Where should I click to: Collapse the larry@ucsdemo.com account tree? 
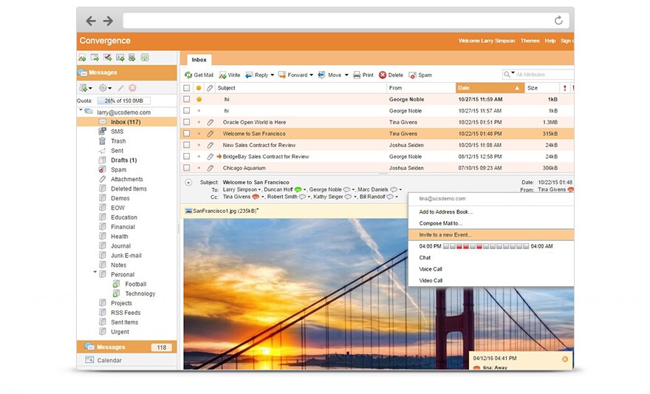(81, 110)
